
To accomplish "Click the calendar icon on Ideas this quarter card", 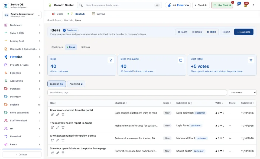I will [x=181, y=60].
